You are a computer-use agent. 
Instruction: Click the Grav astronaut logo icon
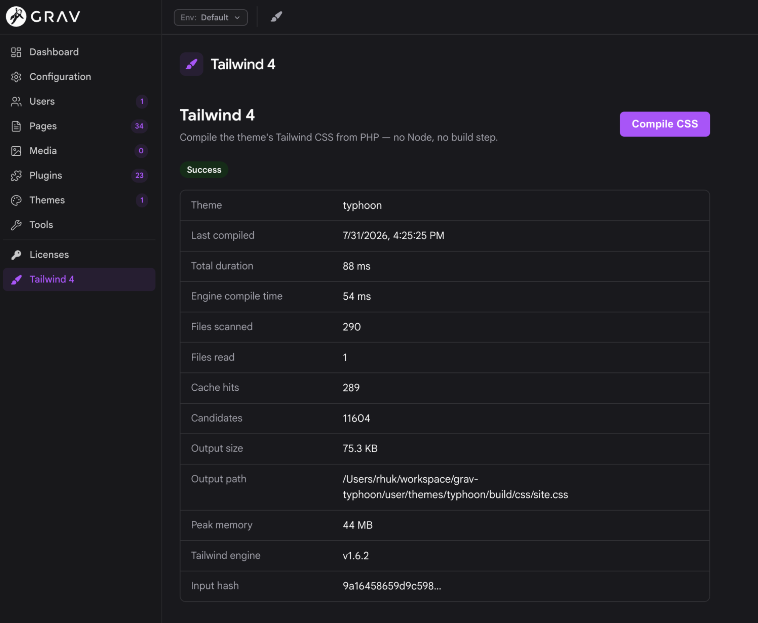pyautogui.click(x=16, y=17)
